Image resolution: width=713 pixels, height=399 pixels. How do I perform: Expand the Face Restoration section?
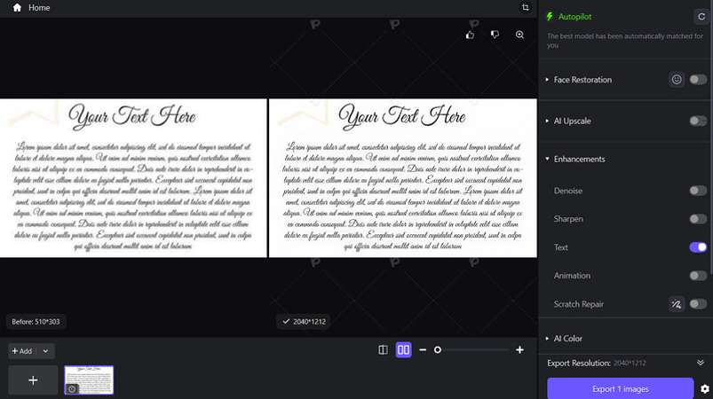[547, 80]
